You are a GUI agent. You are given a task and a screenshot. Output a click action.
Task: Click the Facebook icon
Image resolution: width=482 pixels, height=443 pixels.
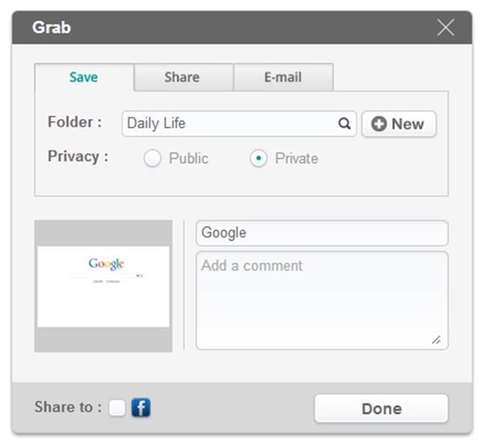[x=141, y=408]
